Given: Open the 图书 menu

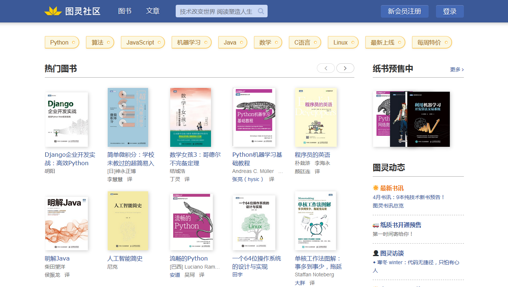Looking at the screenshot, I should (125, 11).
